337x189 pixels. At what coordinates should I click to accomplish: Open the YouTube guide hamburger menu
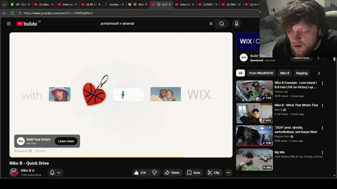[x=9, y=24]
